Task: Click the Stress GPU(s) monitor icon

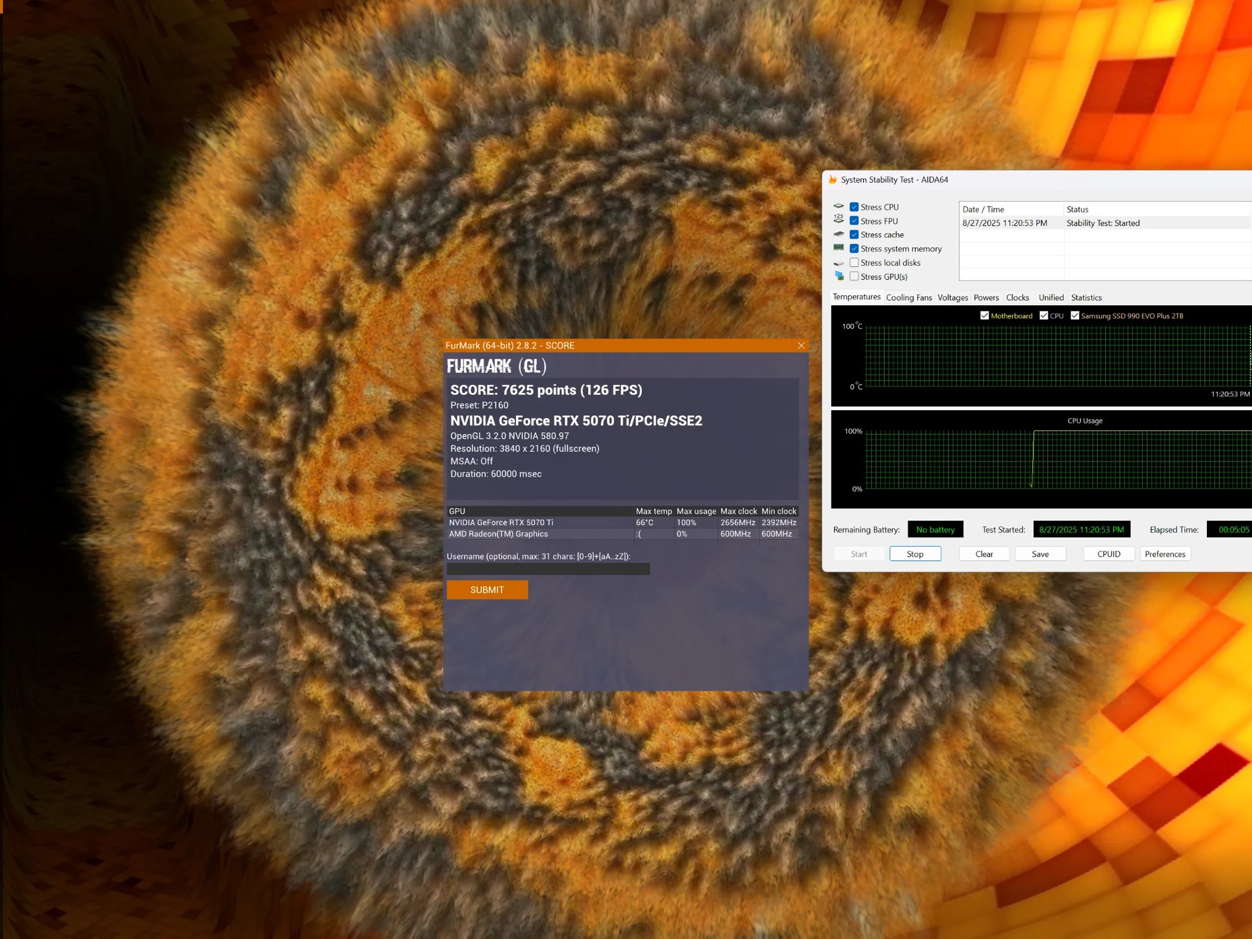Action: click(839, 276)
